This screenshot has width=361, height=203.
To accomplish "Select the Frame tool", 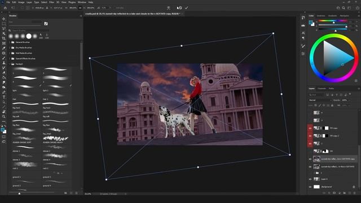I will (4, 43).
